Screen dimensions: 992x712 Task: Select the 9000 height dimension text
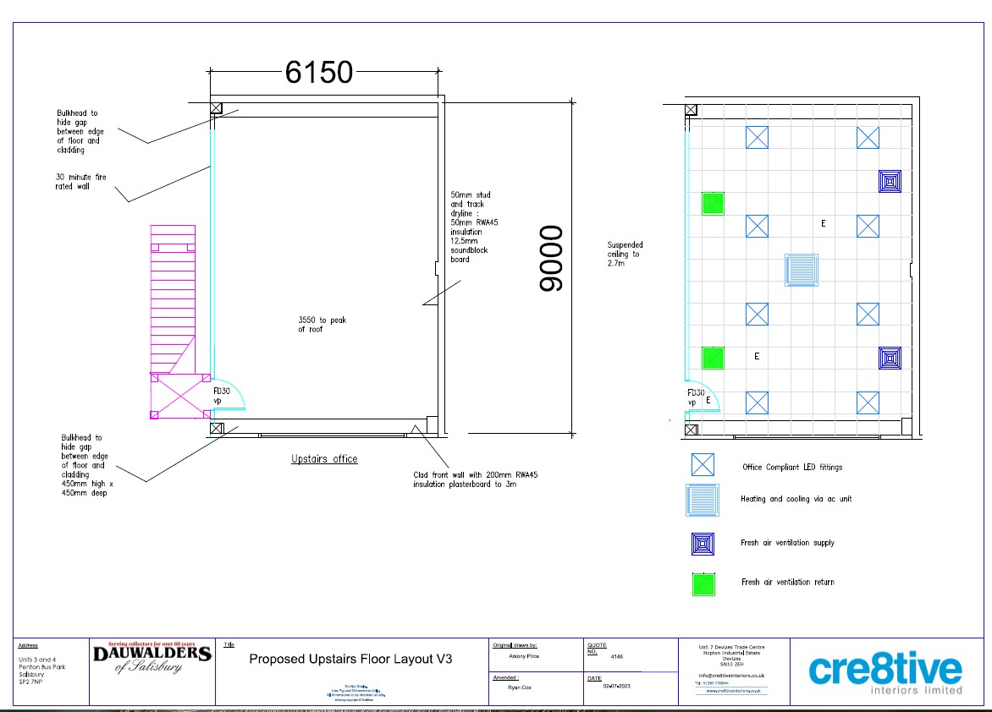pyautogui.click(x=552, y=259)
